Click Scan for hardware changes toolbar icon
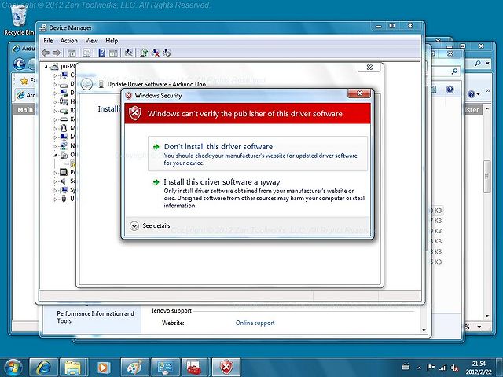This screenshot has width=503, height=377. (129, 53)
